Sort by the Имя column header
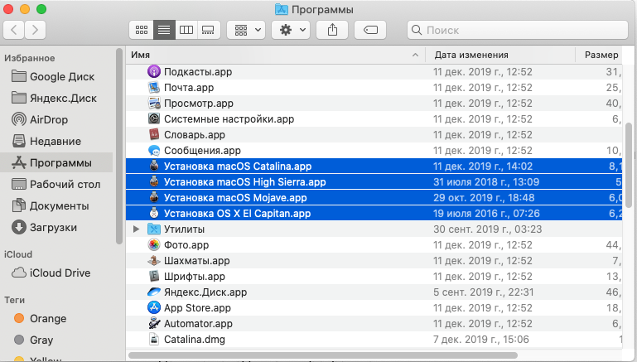Image resolution: width=637 pixels, height=362 pixels. tap(276, 55)
